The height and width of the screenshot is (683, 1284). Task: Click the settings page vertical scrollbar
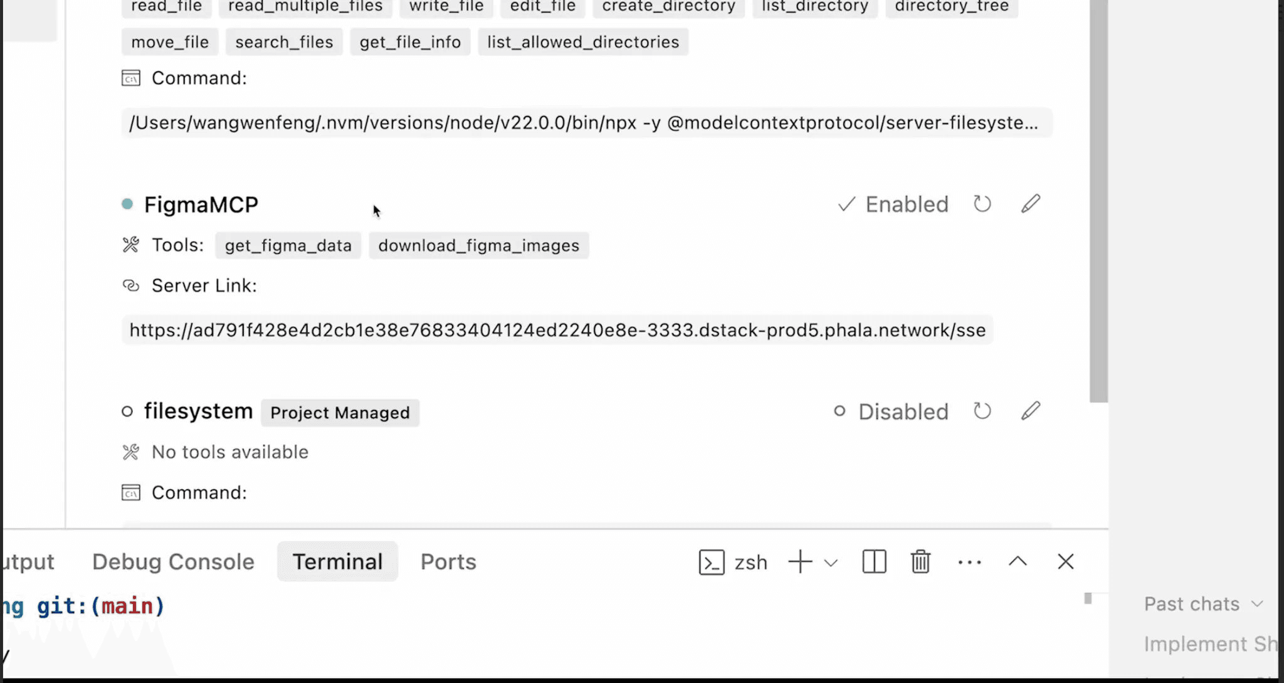[x=1098, y=201]
